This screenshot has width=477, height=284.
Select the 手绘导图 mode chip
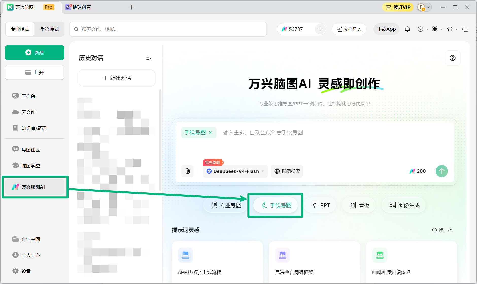click(x=276, y=205)
